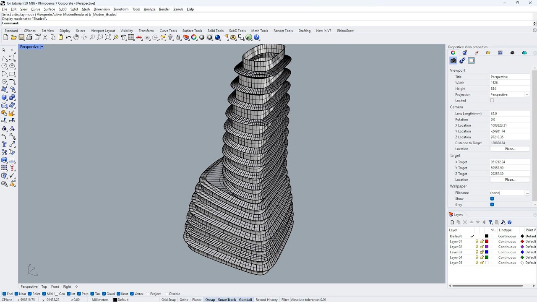Click the Camera Location Place button
This screenshot has height=302, width=537.
[x=510, y=149]
